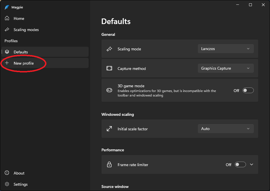Click the Settings gear icon
Screen dimensions: 270x191
coord(7,184)
